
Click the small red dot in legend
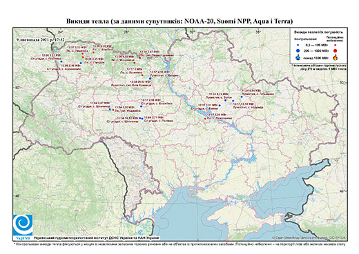pyautogui.click(x=336, y=46)
